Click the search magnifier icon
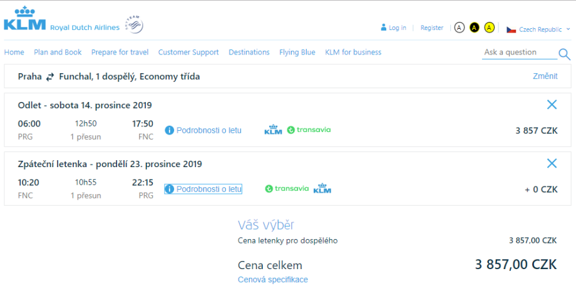This screenshot has height=291, width=576. pos(564,54)
